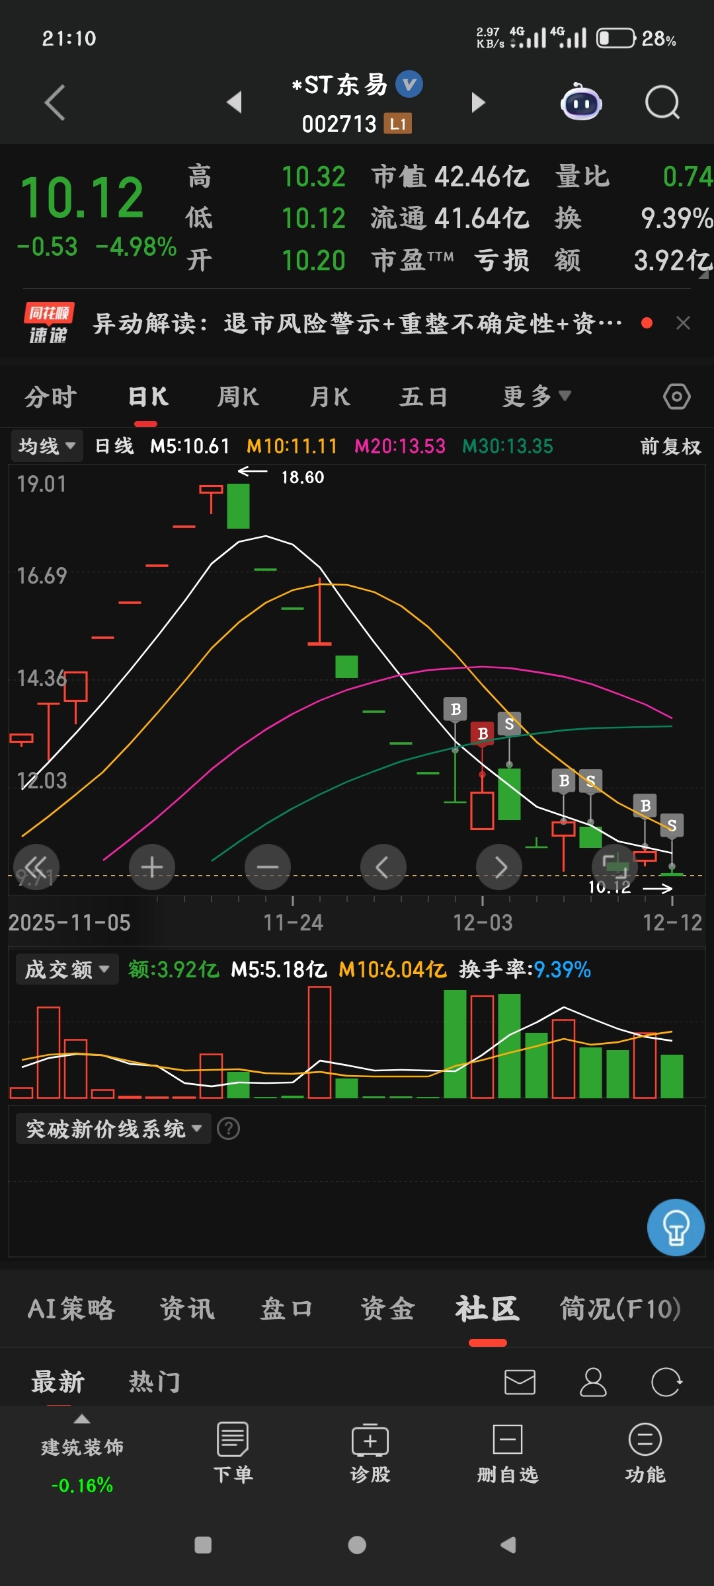Open community messages envelope icon

click(520, 1382)
